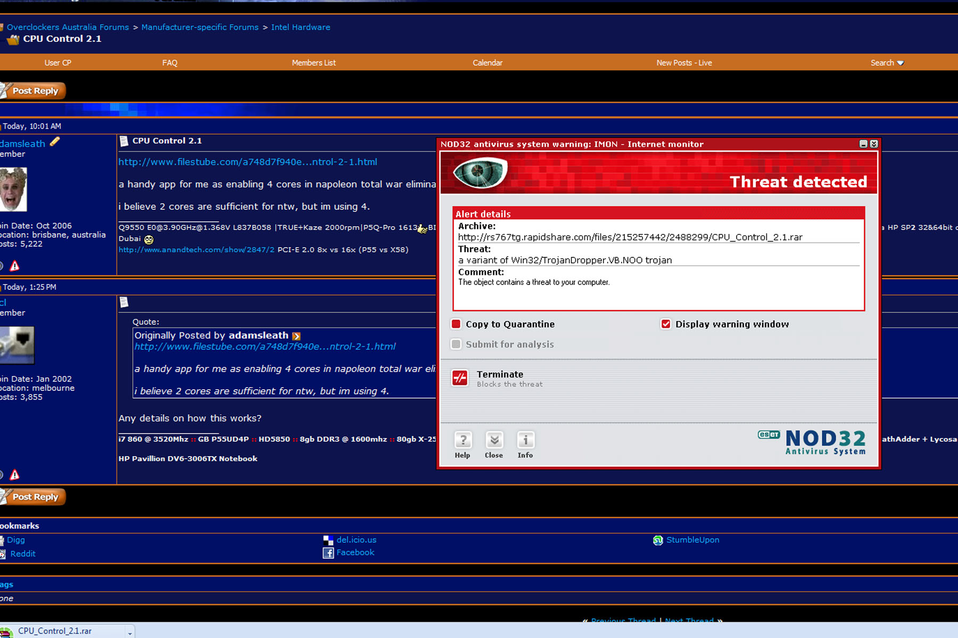The height and width of the screenshot is (638, 958).
Task: Click second poster's avatar image
Action: click(x=17, y=345)
